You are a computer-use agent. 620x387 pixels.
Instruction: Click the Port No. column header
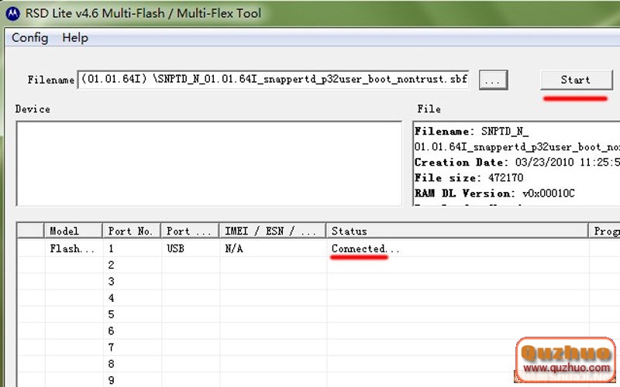click(x=132, y=231)
